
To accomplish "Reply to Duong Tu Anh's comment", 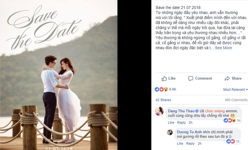I will [x=190, y=143].
